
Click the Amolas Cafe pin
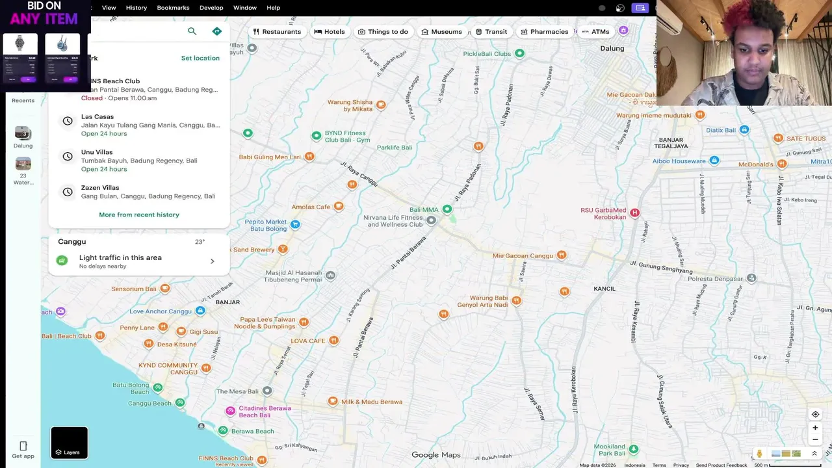(x=339, y=206)
